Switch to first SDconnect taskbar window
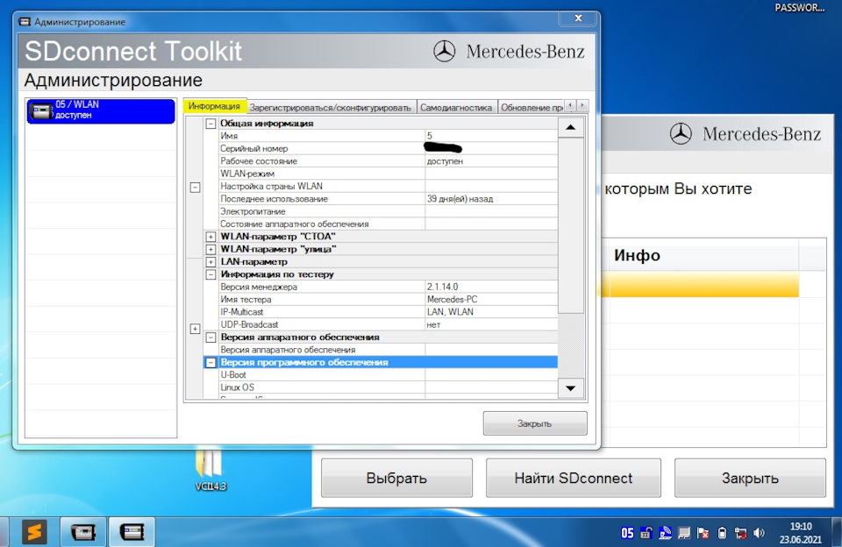 point(83,532)
